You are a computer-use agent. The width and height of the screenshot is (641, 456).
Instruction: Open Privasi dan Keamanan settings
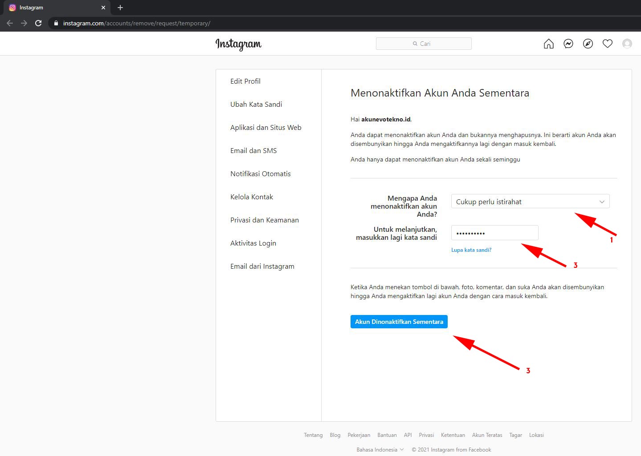[265, 220]
